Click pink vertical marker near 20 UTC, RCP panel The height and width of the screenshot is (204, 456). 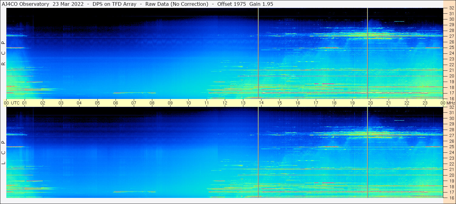[367, 53]
